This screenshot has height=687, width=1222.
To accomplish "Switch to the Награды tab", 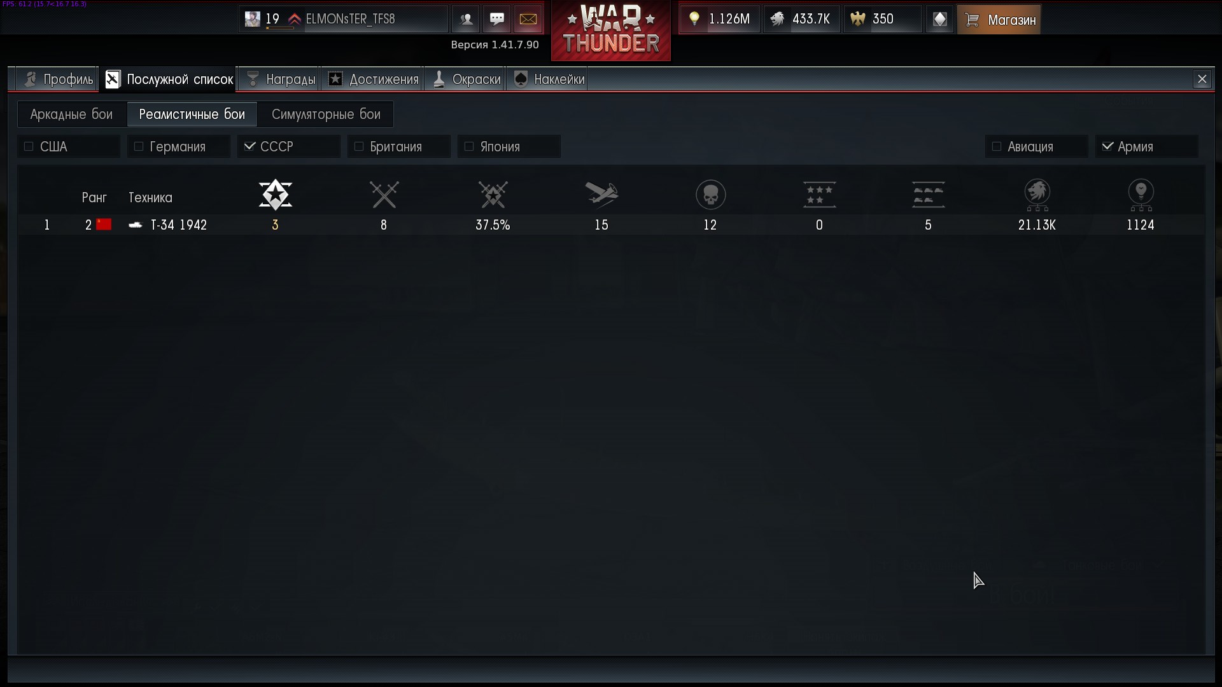I will [x=281, y=80].
